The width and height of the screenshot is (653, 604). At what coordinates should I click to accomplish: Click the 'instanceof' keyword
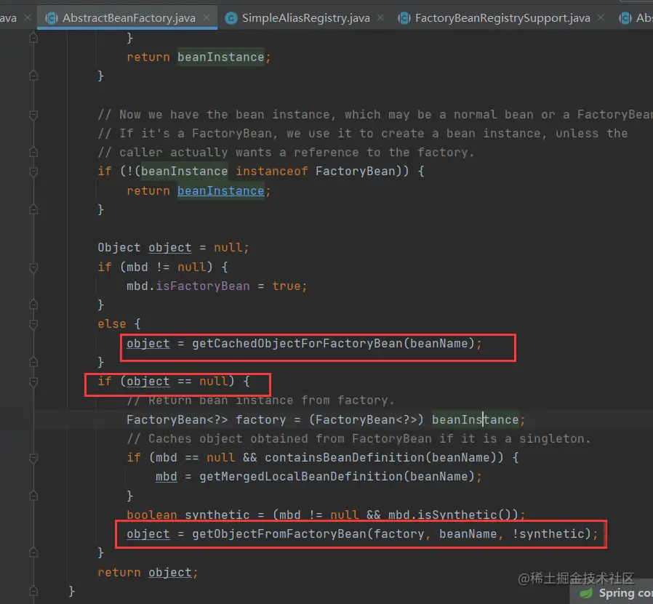coord(272,171)
